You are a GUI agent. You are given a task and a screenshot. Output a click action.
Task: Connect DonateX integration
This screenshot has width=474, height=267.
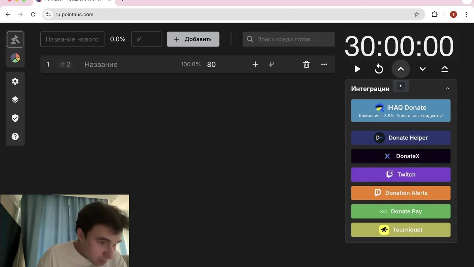click(401, 156)
